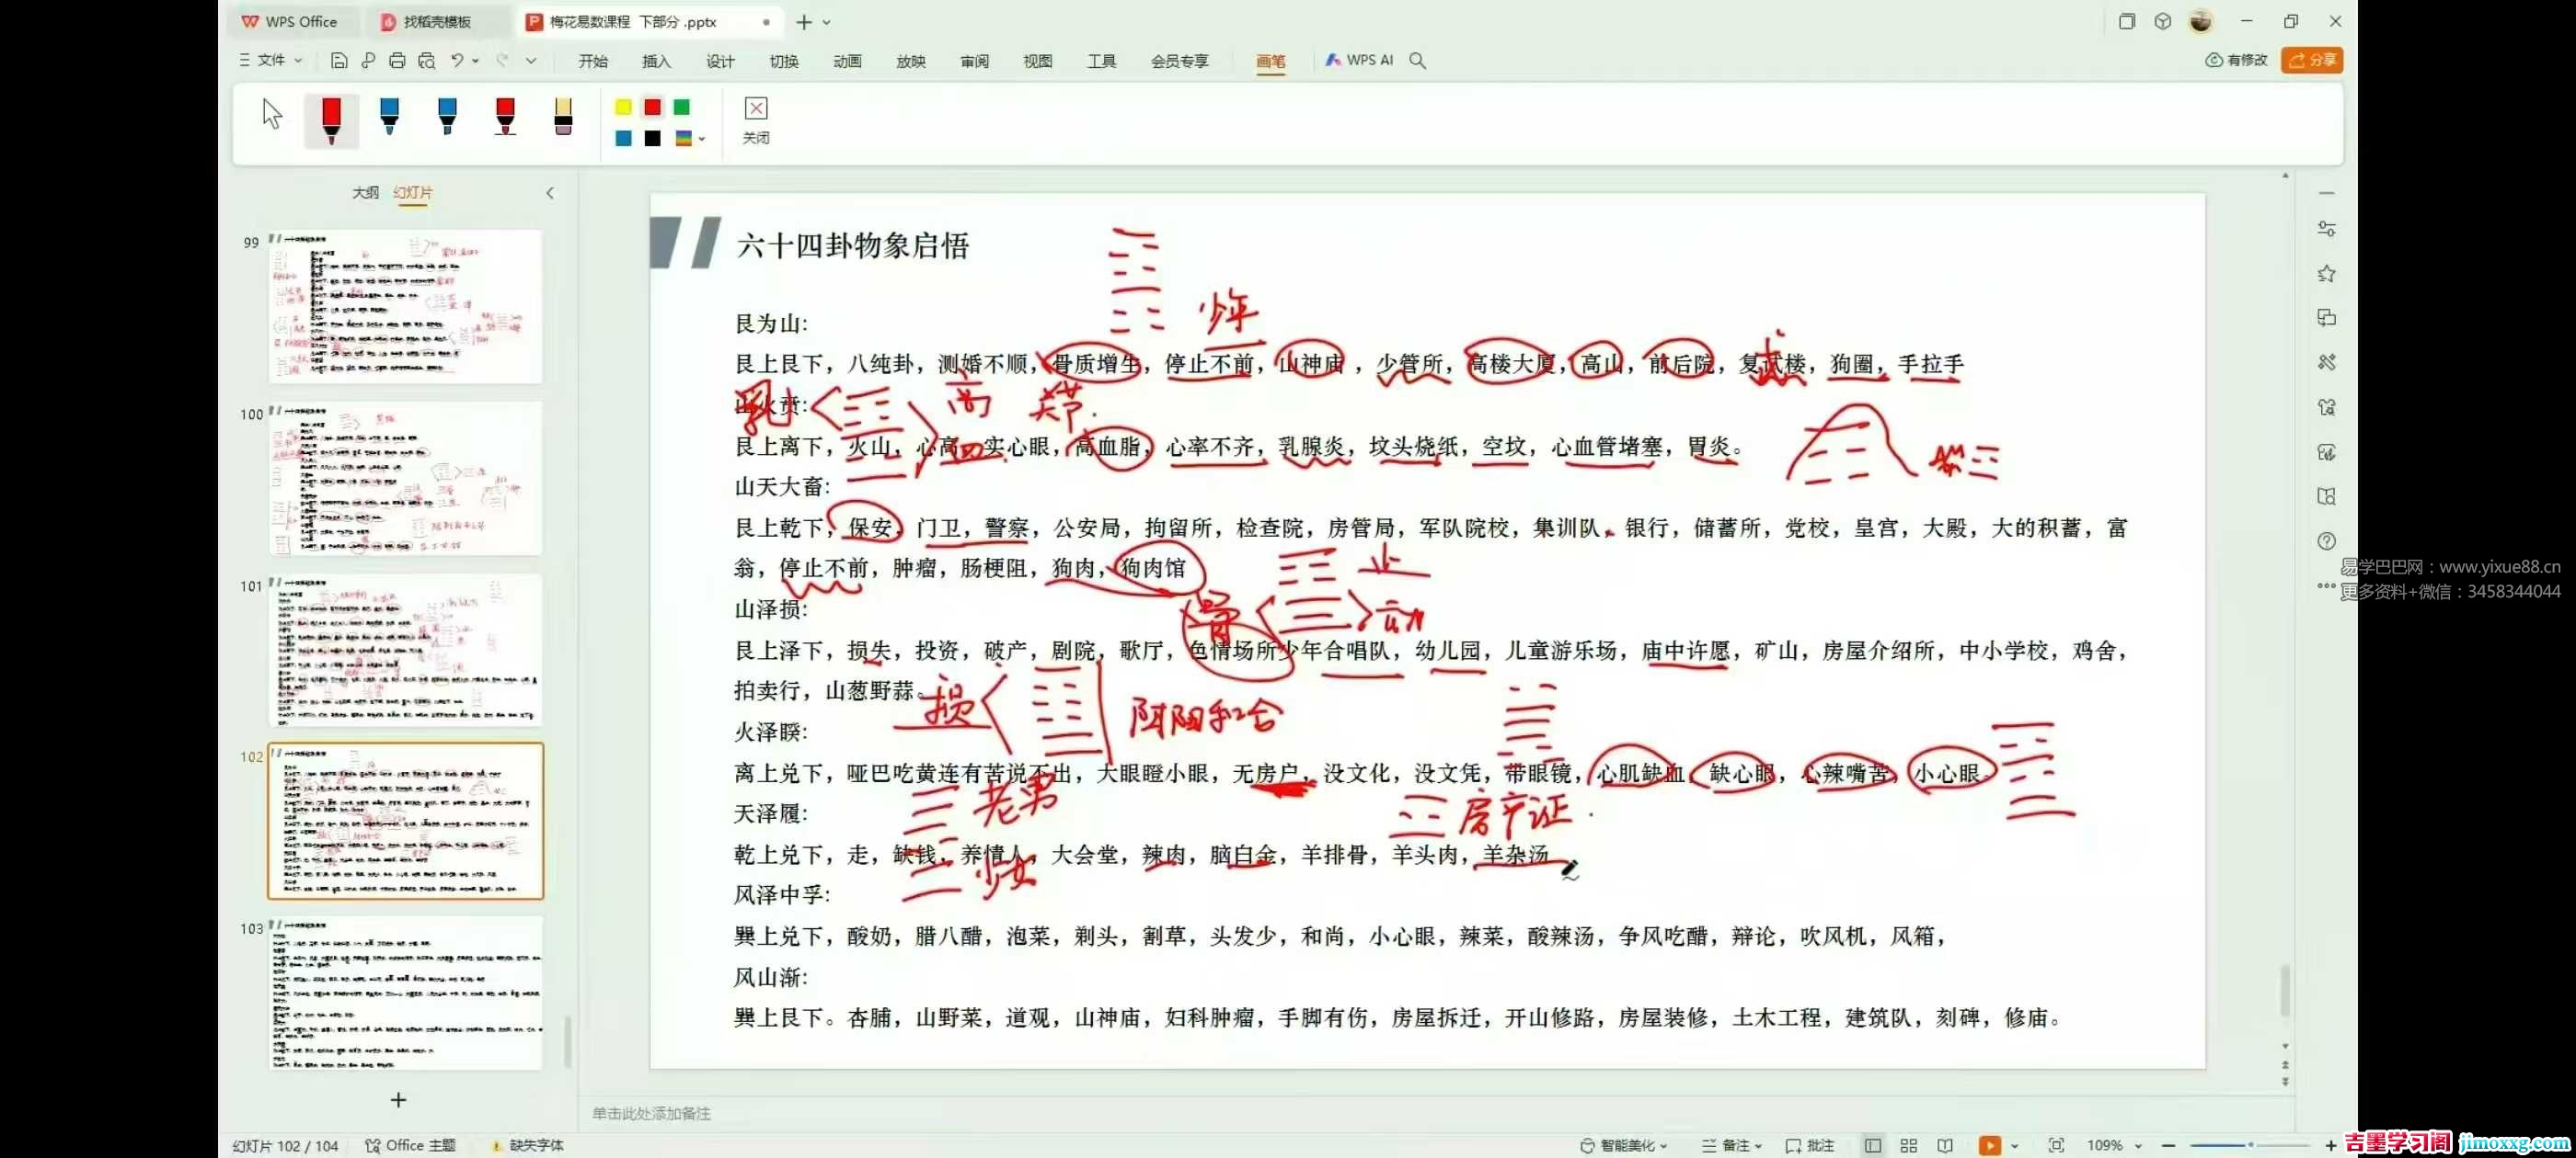Select the eraser tool

[x=562, y=118]
